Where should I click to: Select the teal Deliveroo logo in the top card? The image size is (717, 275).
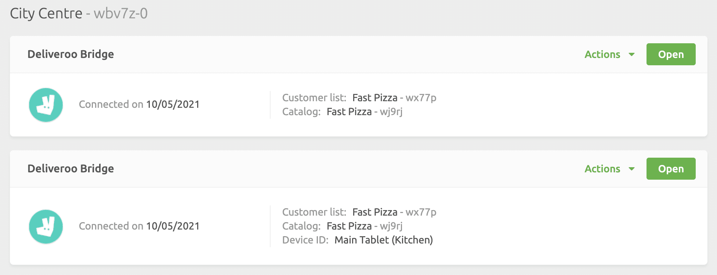tap(46, 105)
